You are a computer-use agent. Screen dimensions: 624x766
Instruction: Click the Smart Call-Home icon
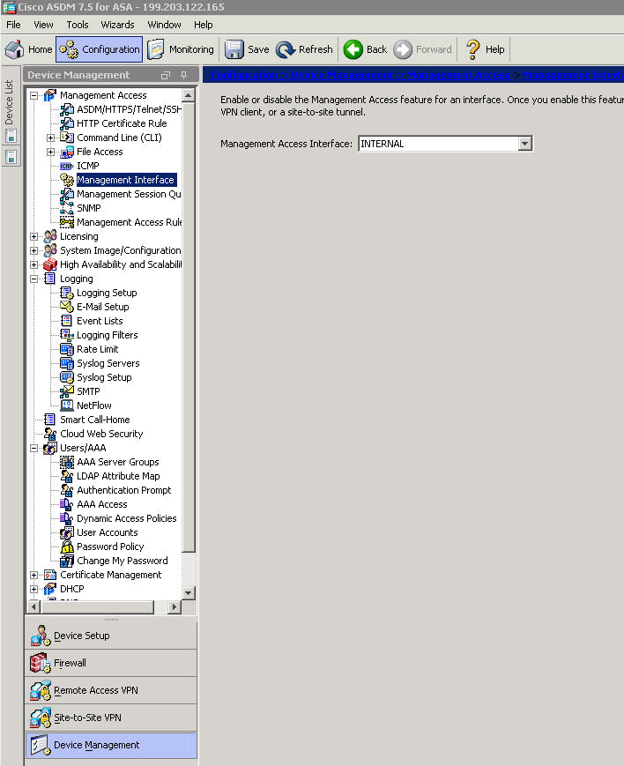coord(50,420)
